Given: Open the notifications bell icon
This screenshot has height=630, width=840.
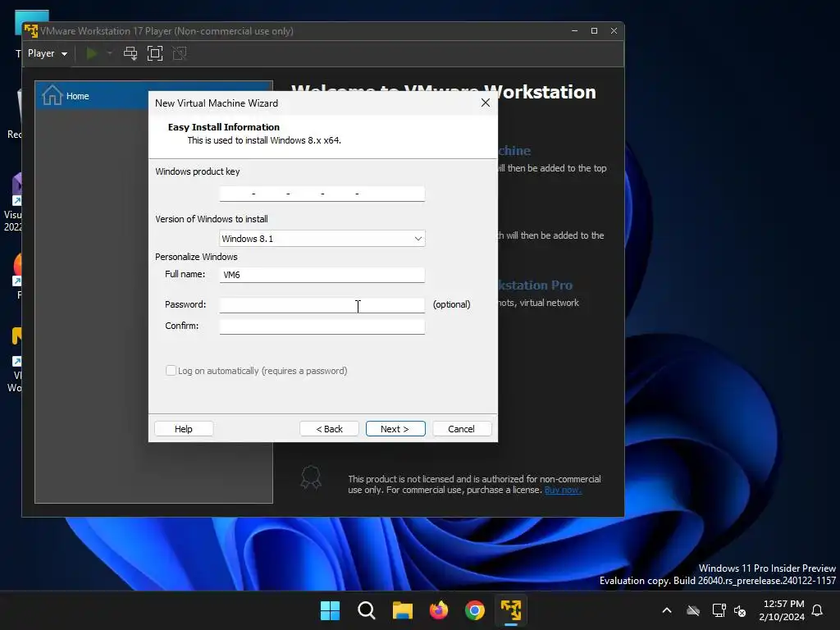Looking at the screenshot, I should click(x=818, y=610).
